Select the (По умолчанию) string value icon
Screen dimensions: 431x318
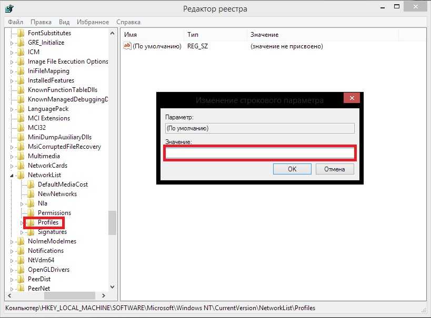[x=127, y=46]
